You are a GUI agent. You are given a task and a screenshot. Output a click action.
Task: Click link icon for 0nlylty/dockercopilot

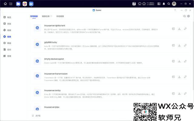185,61
